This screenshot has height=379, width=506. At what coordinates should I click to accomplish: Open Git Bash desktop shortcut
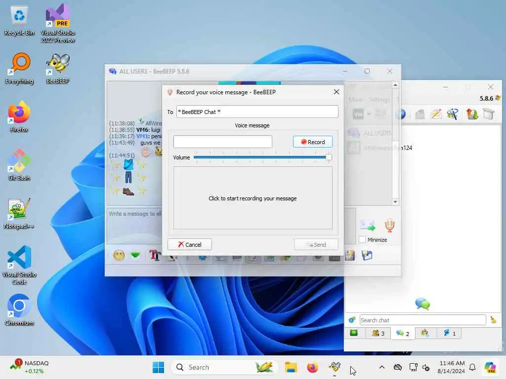(19, 165)
